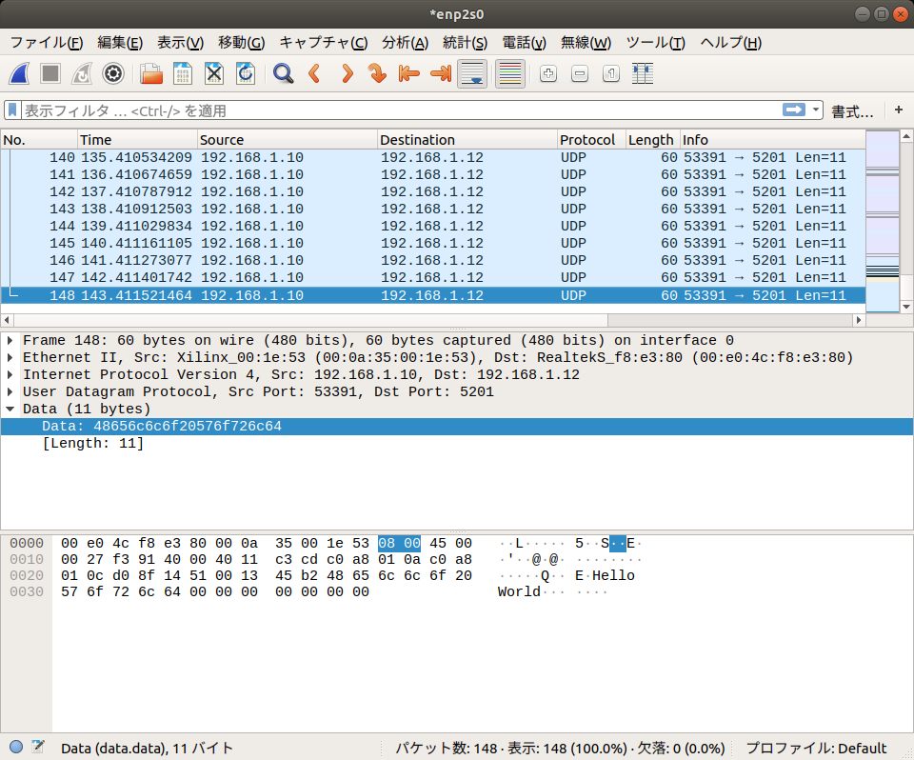Screen dimensions: 914x760
Task: Open the ファイル(F) menu
Action: point(47,43)
